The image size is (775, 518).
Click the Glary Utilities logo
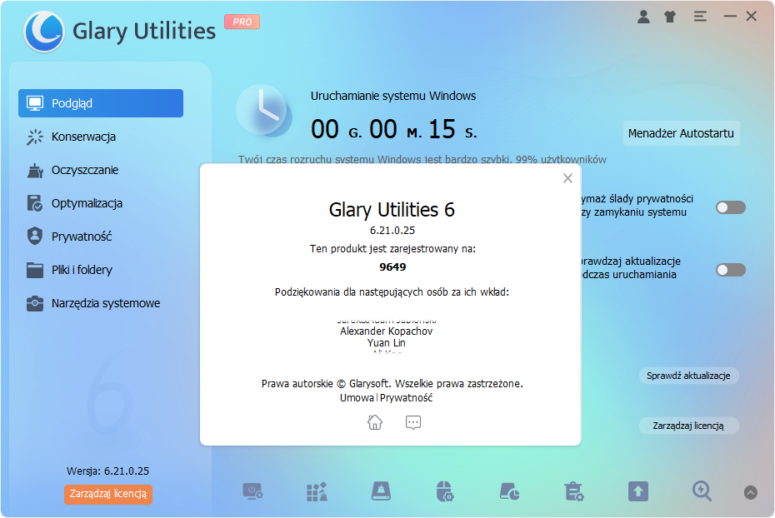(x=44, y=31)
